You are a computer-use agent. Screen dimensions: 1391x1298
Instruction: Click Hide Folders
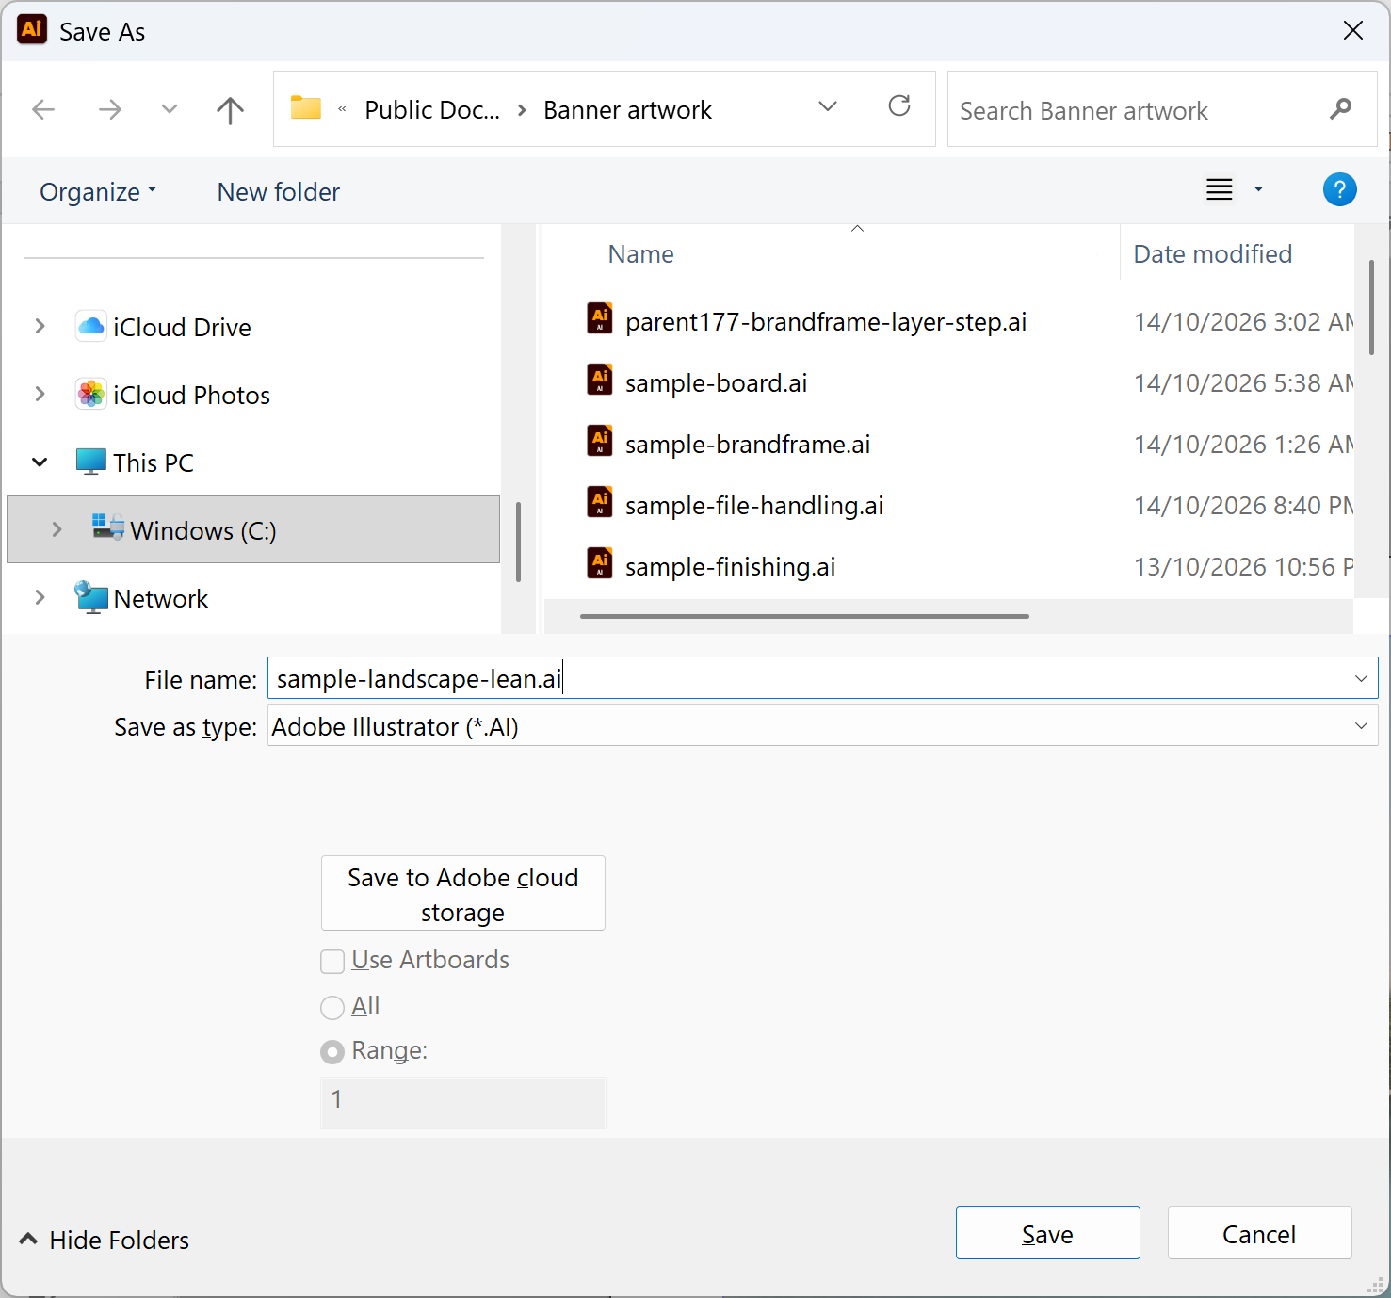(x=104, y=1240)
